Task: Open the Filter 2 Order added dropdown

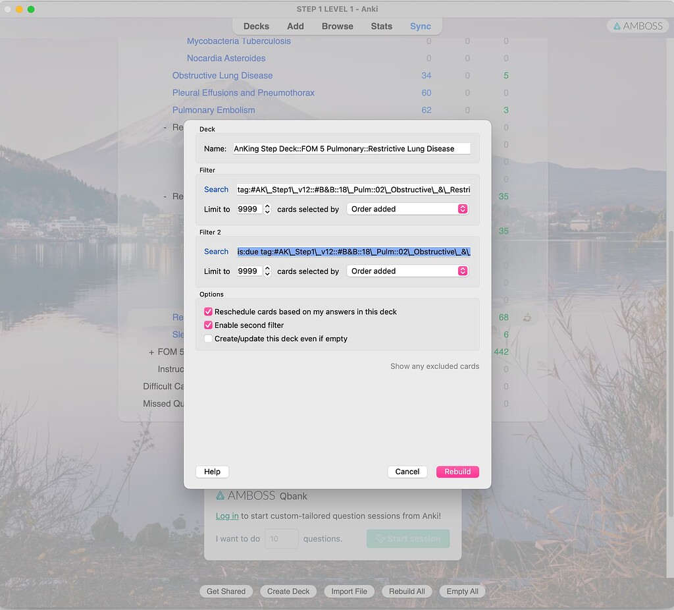Action: (x=407, y=271)
